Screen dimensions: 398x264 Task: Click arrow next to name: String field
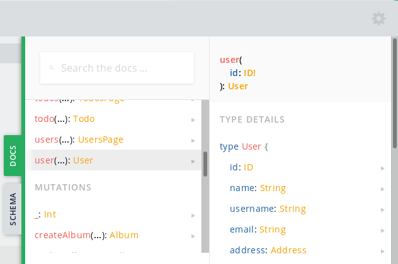click(x=382, y=189)
